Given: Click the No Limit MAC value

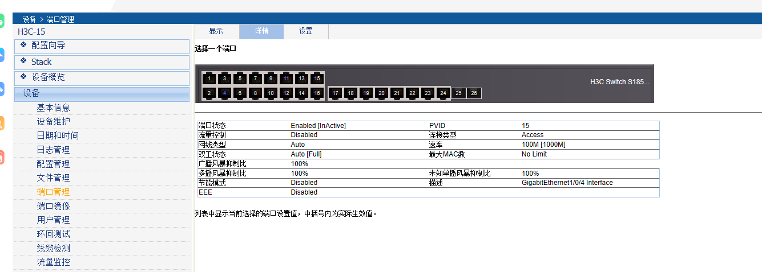Looking at the screenshot, I should click(x=534, y=154).
